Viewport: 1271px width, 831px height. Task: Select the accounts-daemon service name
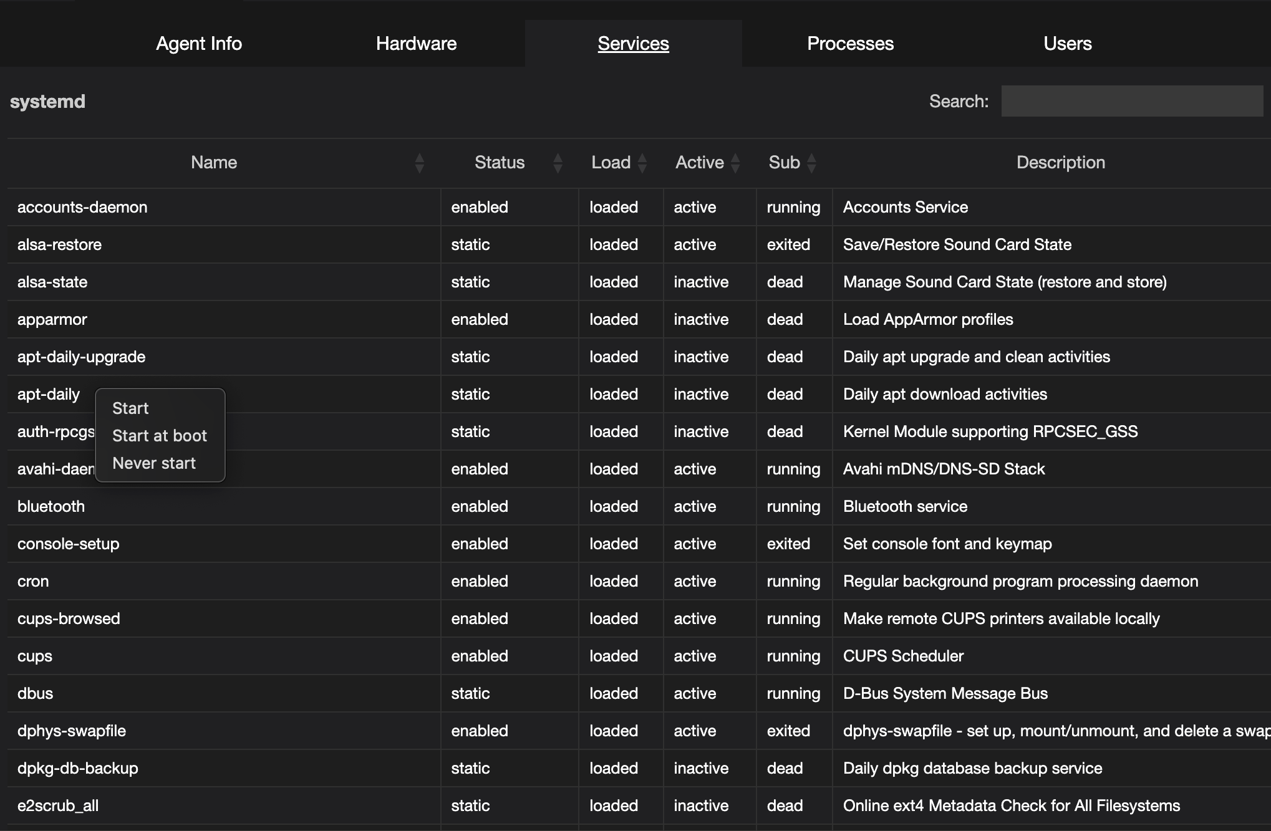coord(82,207)
